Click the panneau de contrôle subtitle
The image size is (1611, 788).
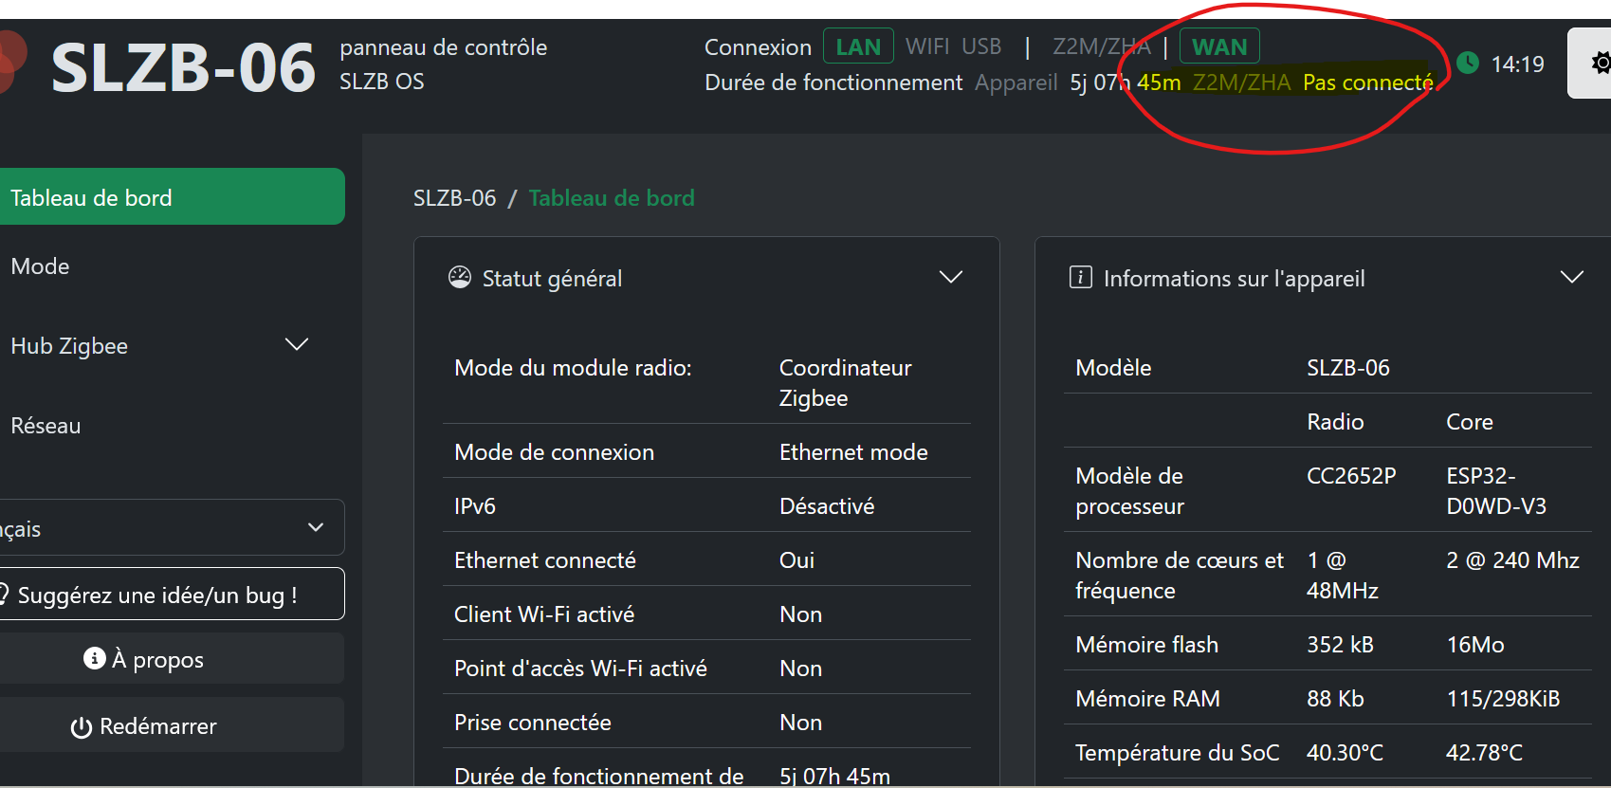(444, 47)
